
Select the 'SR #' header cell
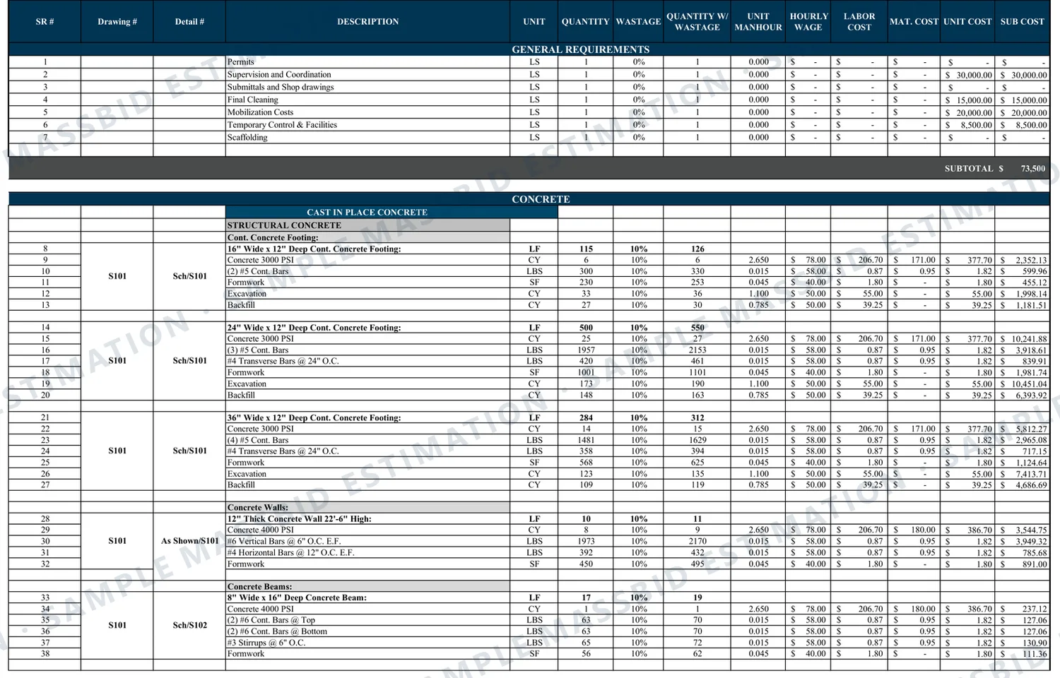point(45,22)
